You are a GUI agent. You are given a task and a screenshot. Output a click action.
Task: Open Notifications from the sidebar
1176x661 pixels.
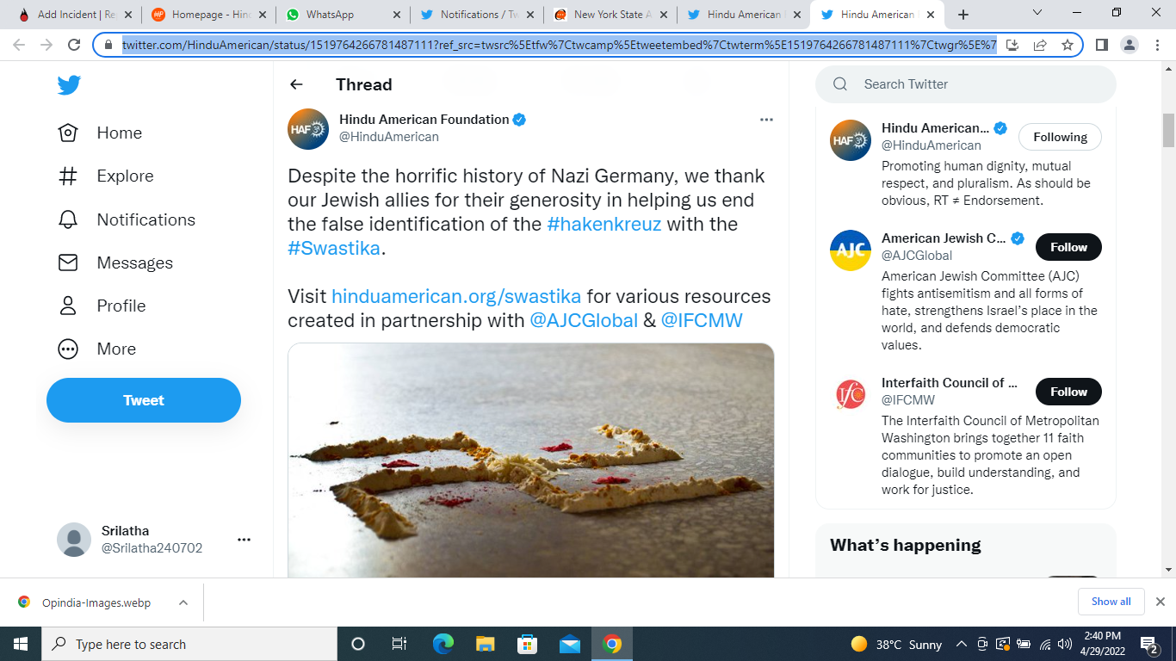145,219
